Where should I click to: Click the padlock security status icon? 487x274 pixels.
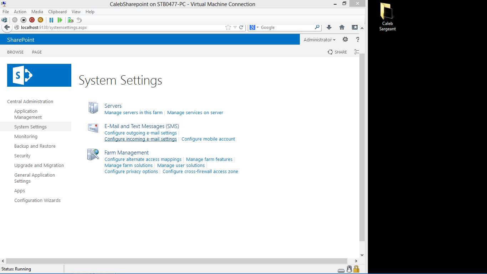356,269
